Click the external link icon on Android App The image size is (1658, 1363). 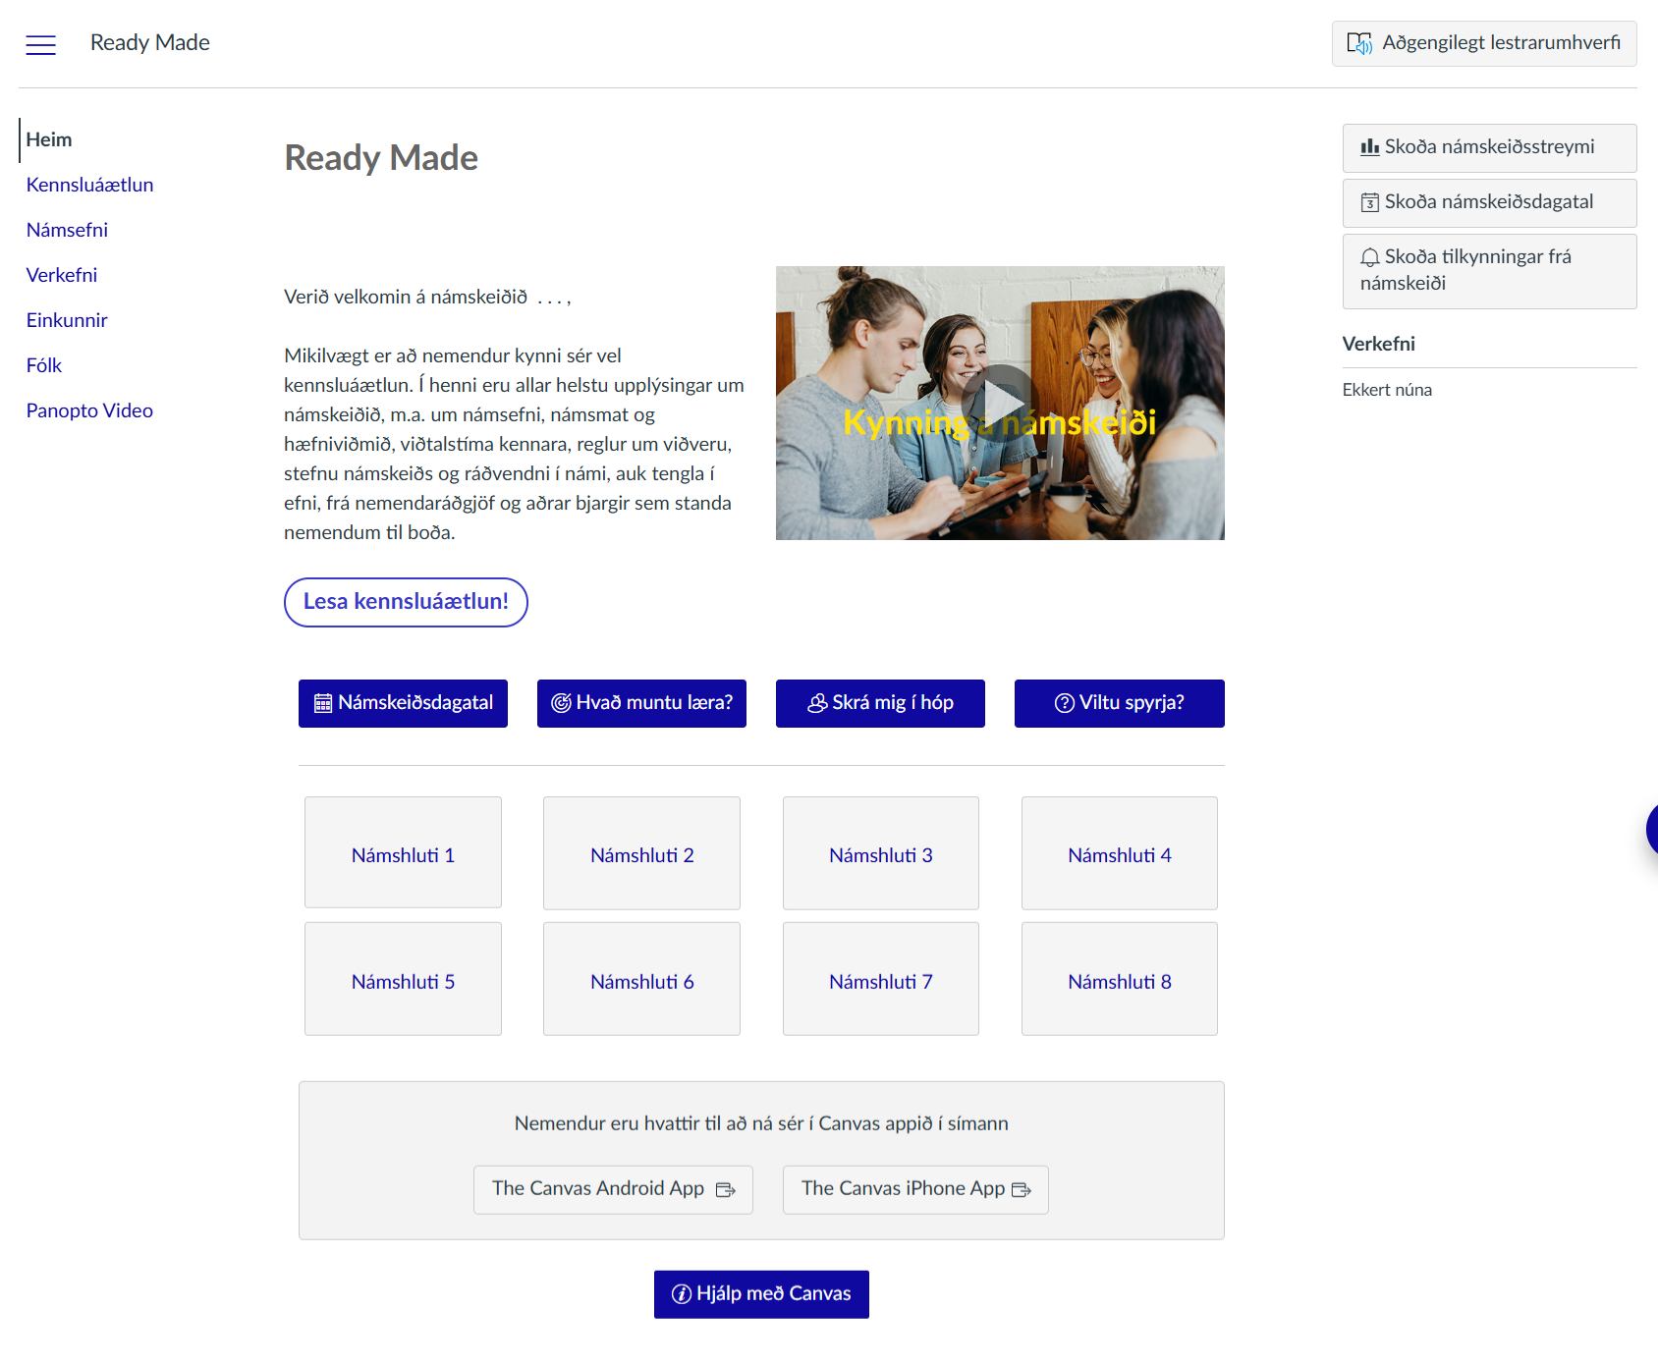tap(726, 1190)
